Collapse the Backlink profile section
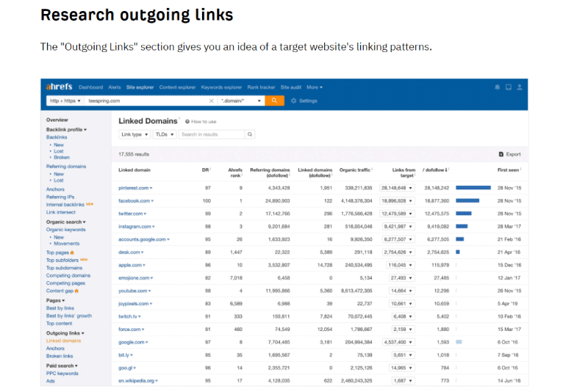Viewport: 588px width, 389px height. (x=66, y=129)
